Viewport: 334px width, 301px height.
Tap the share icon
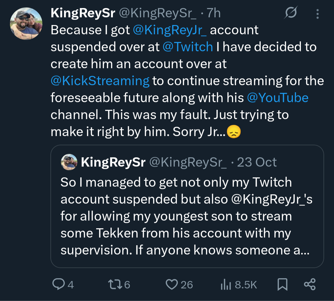coord(310,284)
